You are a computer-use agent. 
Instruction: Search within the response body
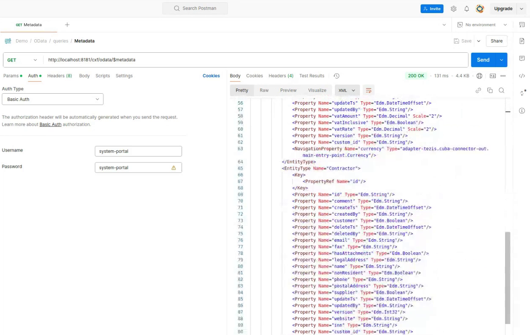[500, 90]
